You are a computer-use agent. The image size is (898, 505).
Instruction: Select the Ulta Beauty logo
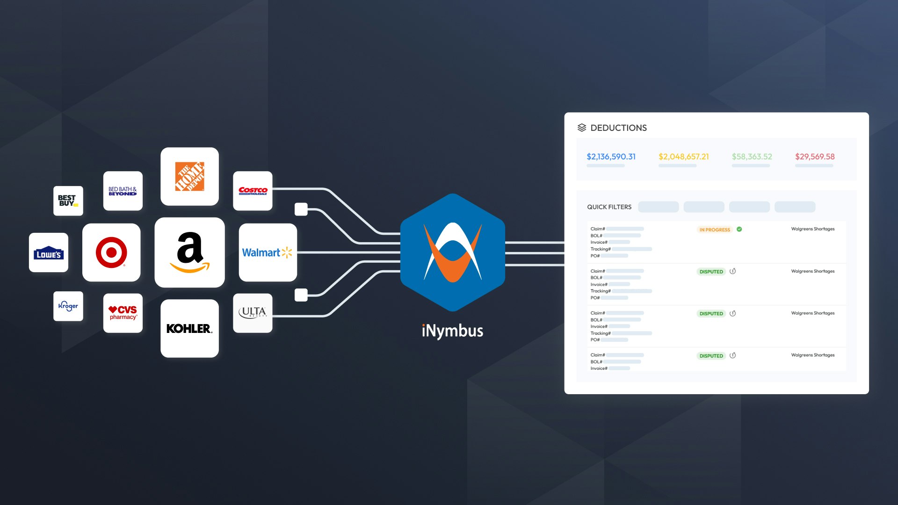click(253, 313)
